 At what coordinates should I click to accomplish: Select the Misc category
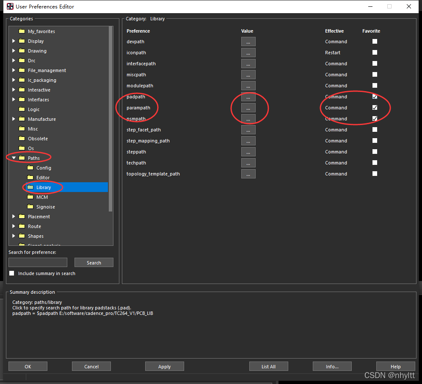[33, 129]
